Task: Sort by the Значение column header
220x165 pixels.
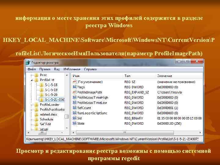Action: 179,76
